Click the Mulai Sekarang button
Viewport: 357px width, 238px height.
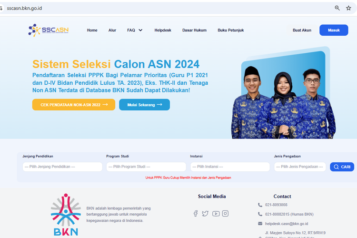tap(144, 105)
